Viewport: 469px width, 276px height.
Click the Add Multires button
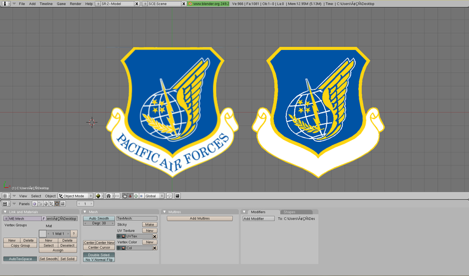200,218
